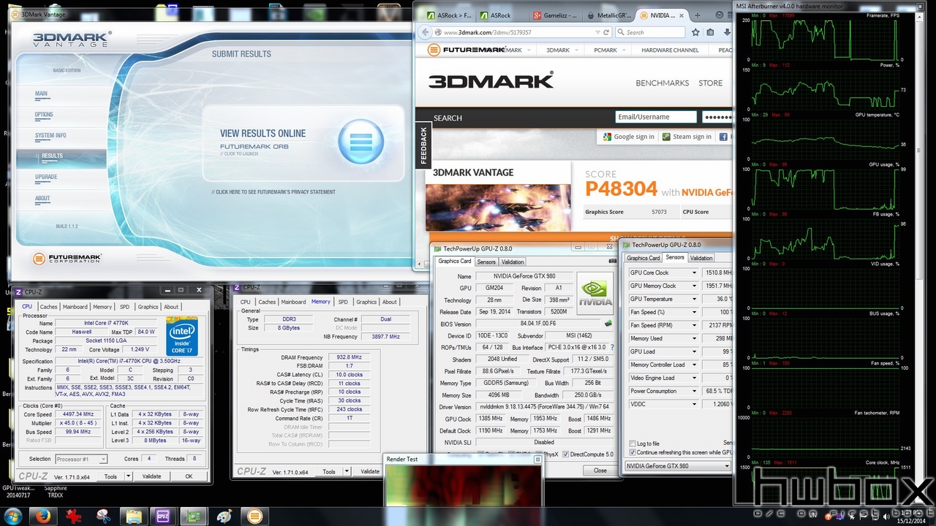Click the Validate button in left CPU-Z window
This screenshot has width=936, height=526.
tap(151, 476)
